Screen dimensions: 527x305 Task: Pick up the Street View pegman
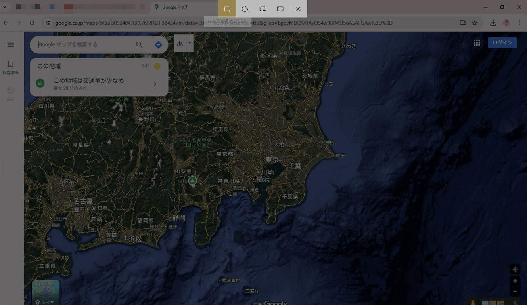pos(473,302)
